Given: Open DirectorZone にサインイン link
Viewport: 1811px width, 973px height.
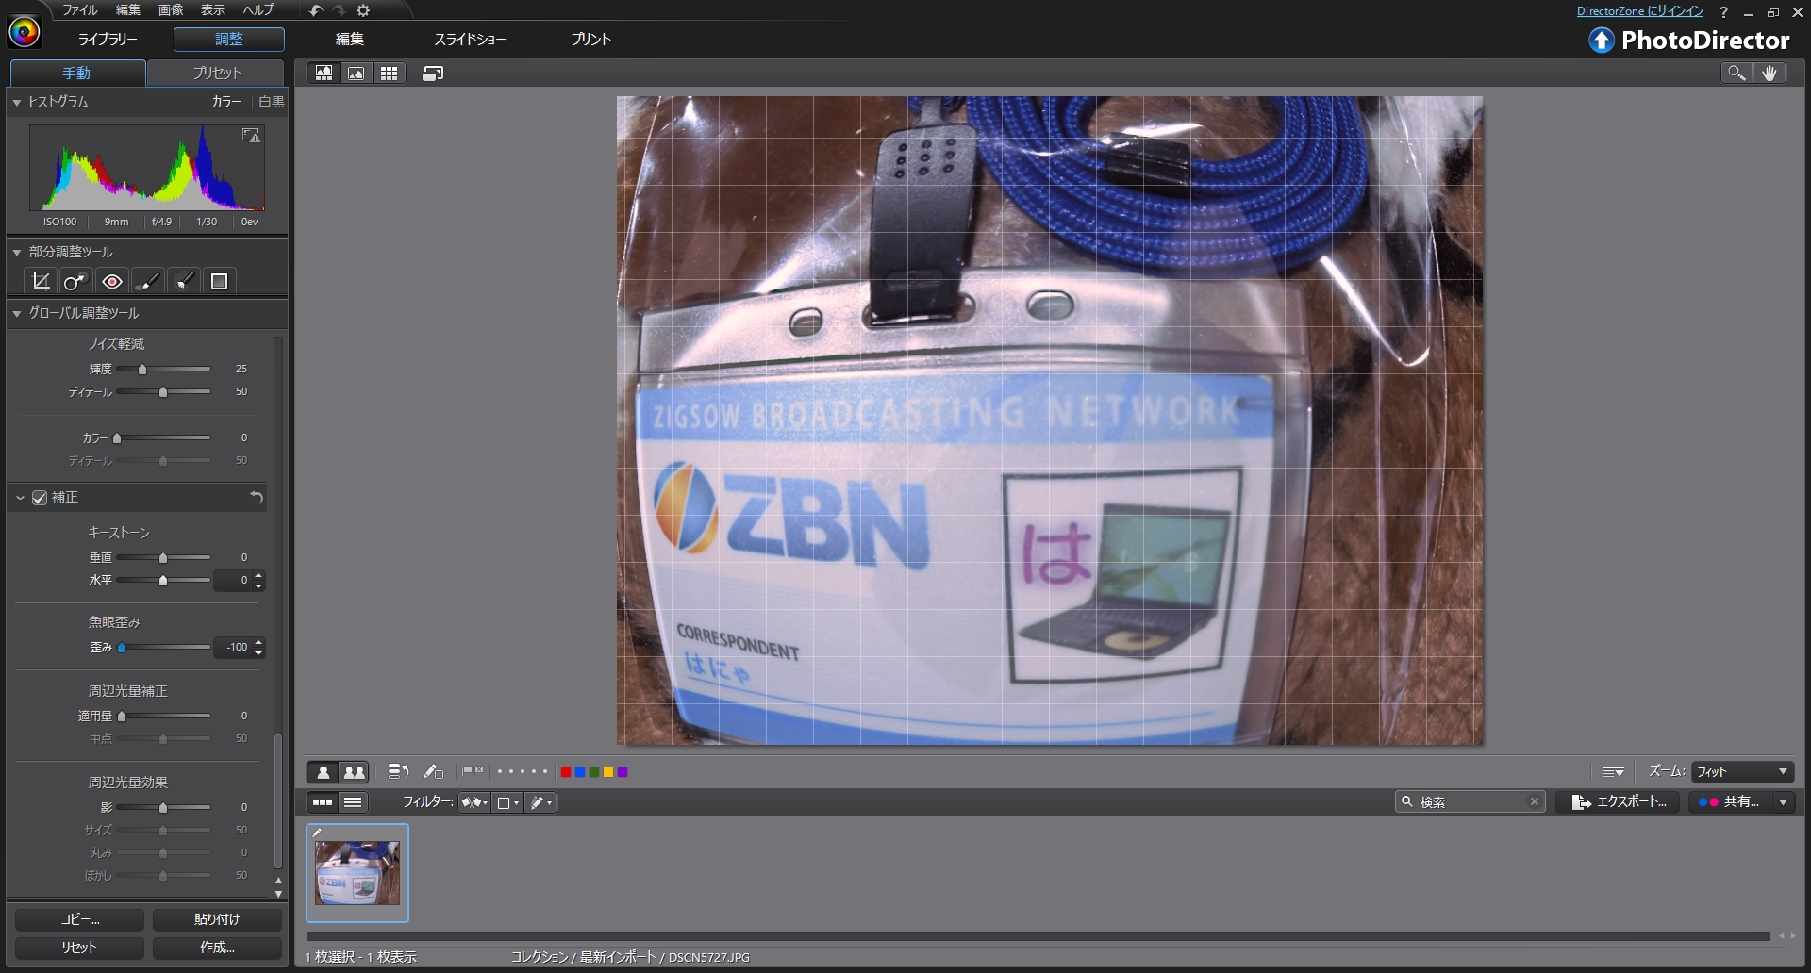Looking at the screenshot, I should (1639, 11).
